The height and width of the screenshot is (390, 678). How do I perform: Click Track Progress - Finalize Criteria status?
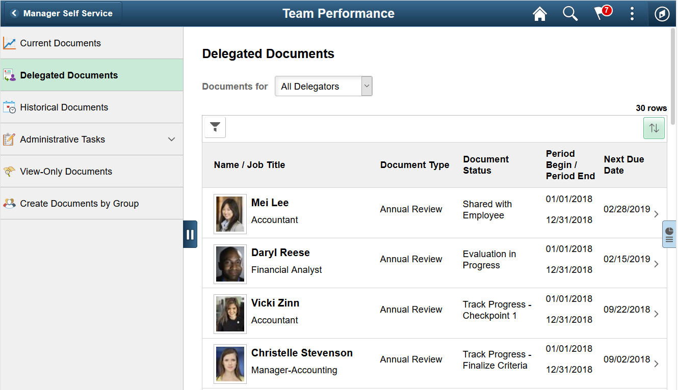coord(497,360)
